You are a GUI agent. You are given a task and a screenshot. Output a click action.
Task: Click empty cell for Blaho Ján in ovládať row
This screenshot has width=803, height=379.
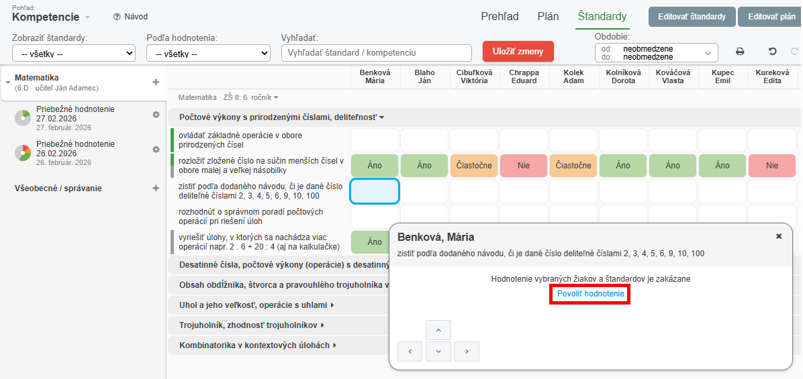point(424,140)
